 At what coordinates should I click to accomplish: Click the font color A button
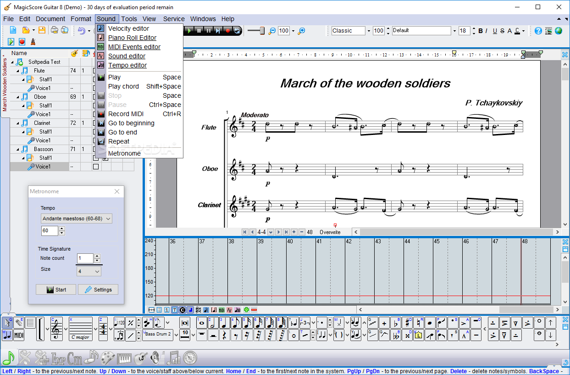pyautogui.click(x=517, y=31)
